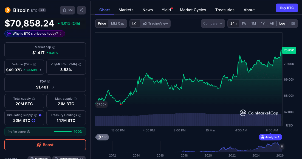Show Vol/Mkt Cap (24h) info icon
Screen dimensions: 302x159
point(80,64)
